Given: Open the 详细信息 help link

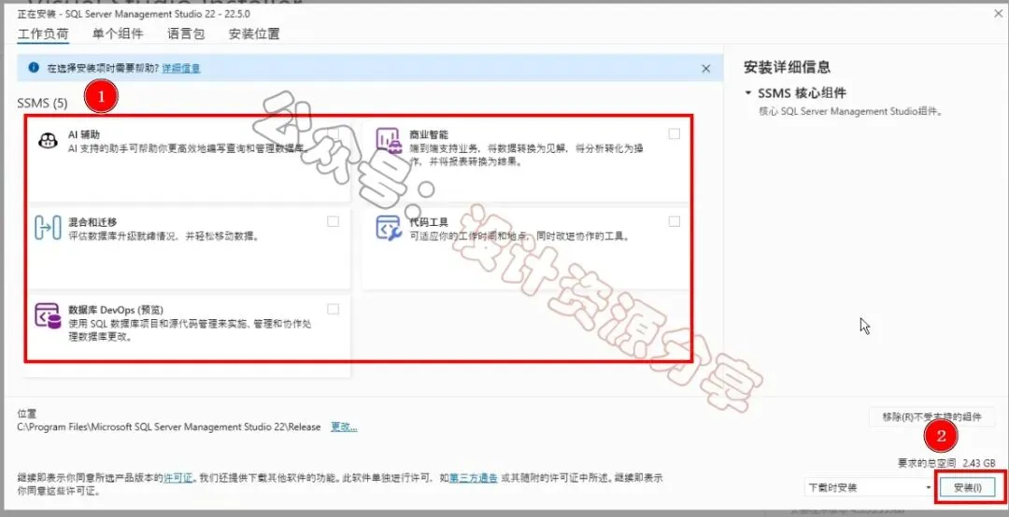Looking at the screenshot, I should tap(181, 68).
